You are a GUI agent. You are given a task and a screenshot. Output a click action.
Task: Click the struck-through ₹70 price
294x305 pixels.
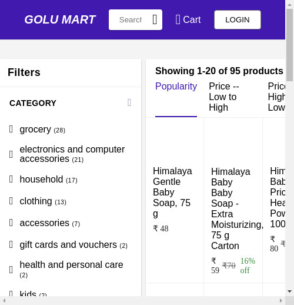[229, 266]
